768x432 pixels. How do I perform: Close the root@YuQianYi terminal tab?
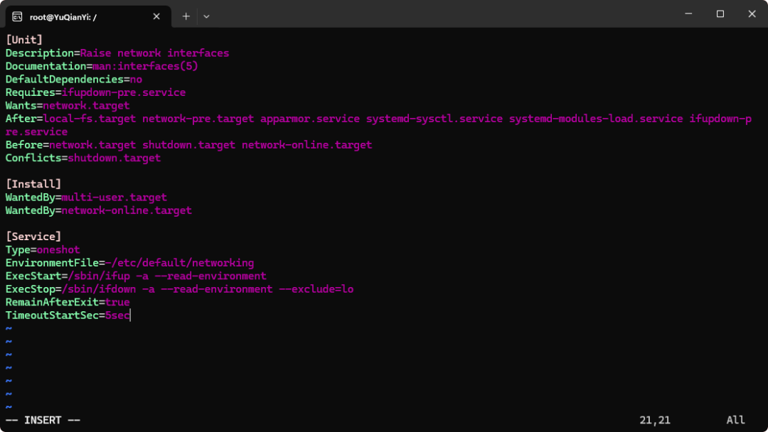(154, 16)
